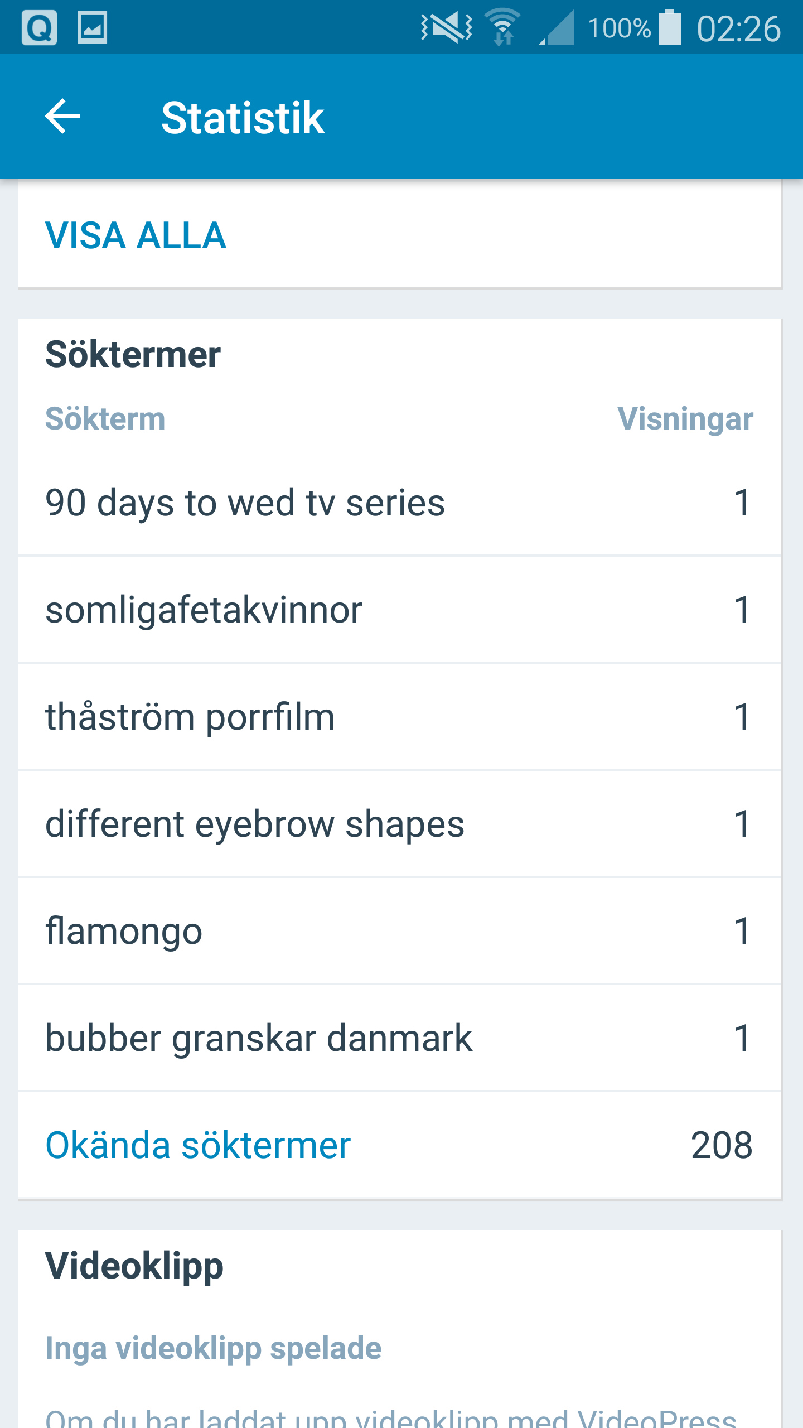Screen dimensions: 803x1428
Task: Open the Okända söktermer link
Action: [x=198, y=1145]
